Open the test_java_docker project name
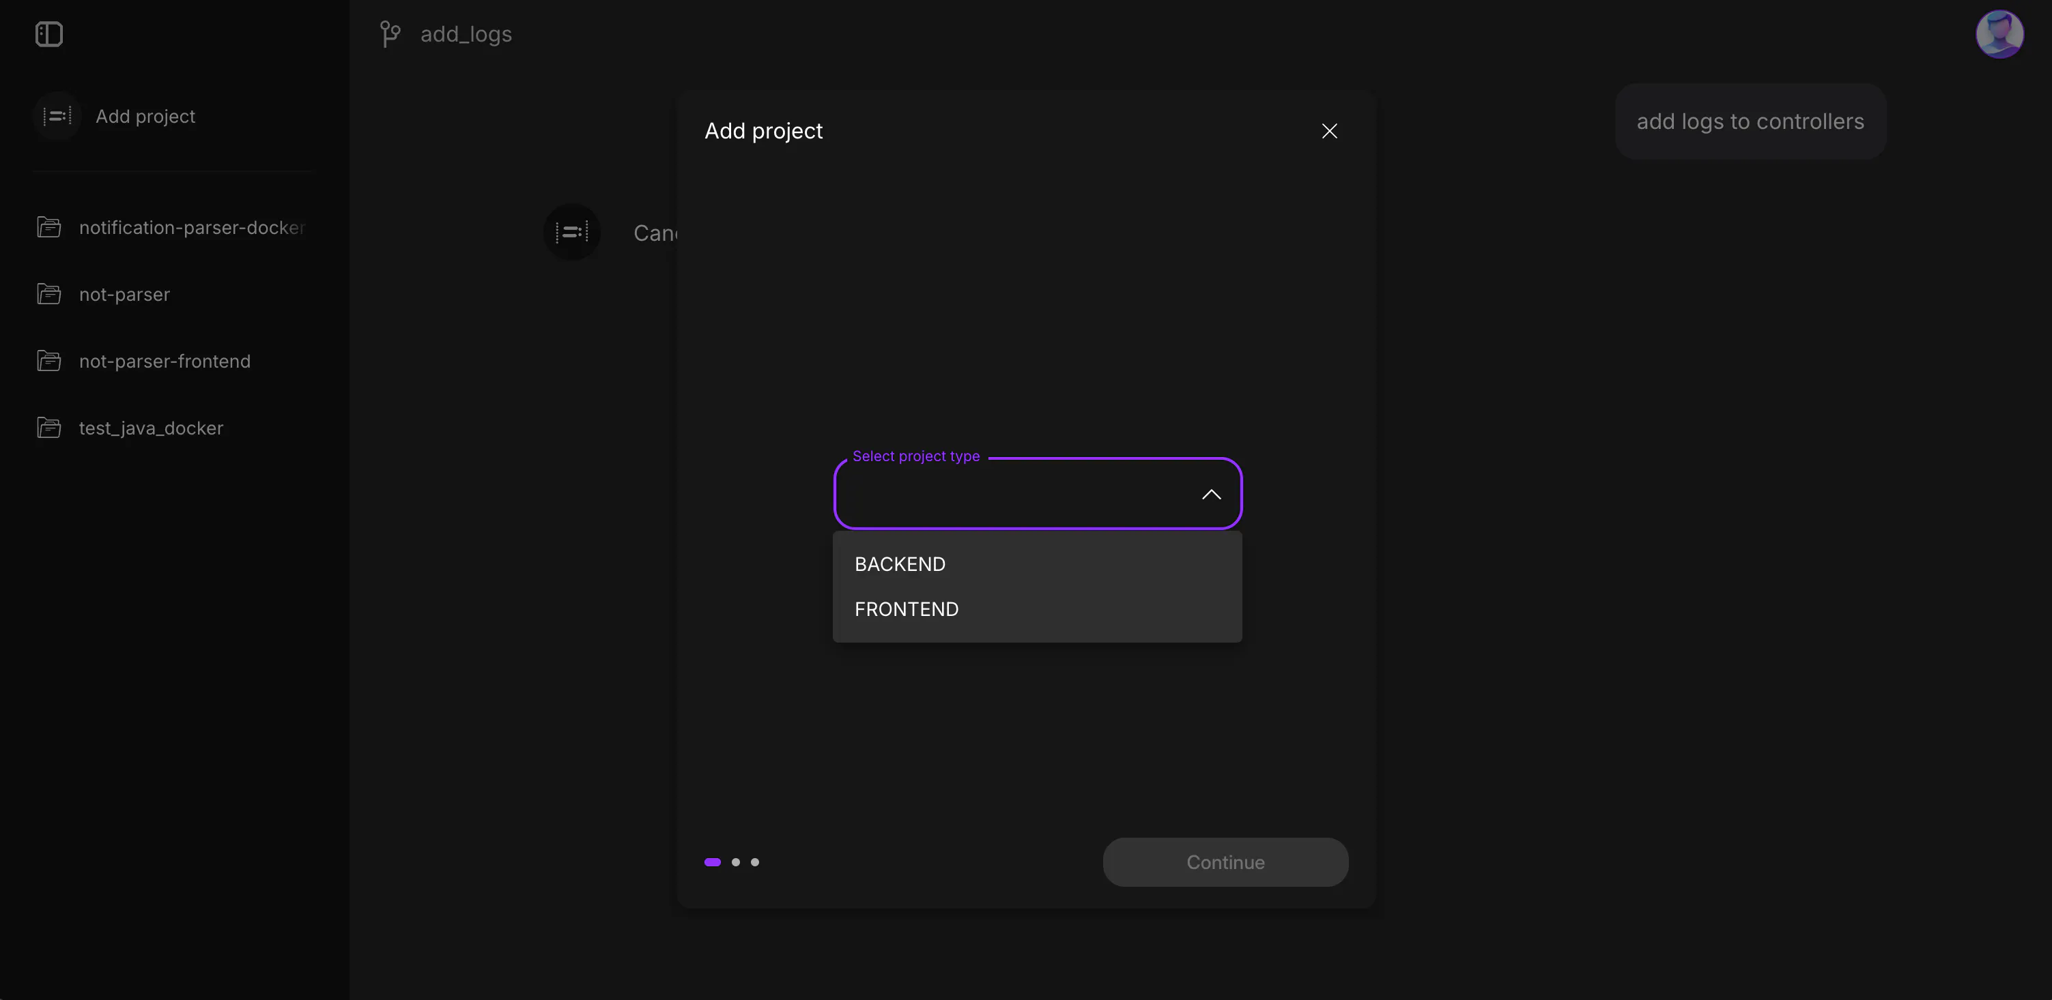2052x1000 pixels. (151, 428)
